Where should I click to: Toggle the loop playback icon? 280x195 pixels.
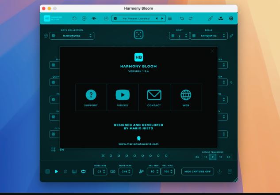(83, 171)
